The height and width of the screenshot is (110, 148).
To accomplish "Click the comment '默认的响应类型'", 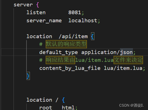I will coord(66,44).
